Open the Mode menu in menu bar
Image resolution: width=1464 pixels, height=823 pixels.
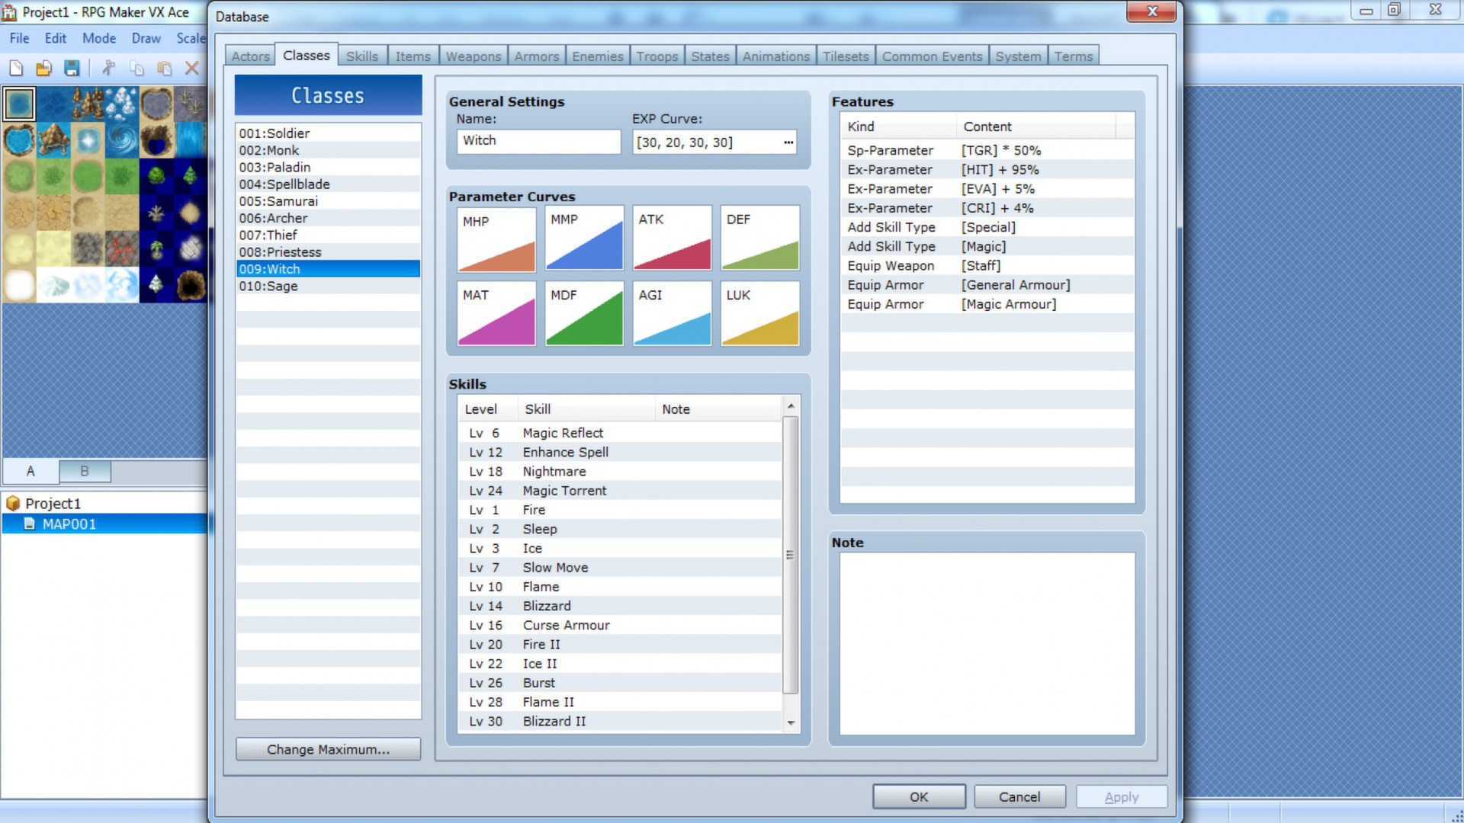[x=98, y=37]
